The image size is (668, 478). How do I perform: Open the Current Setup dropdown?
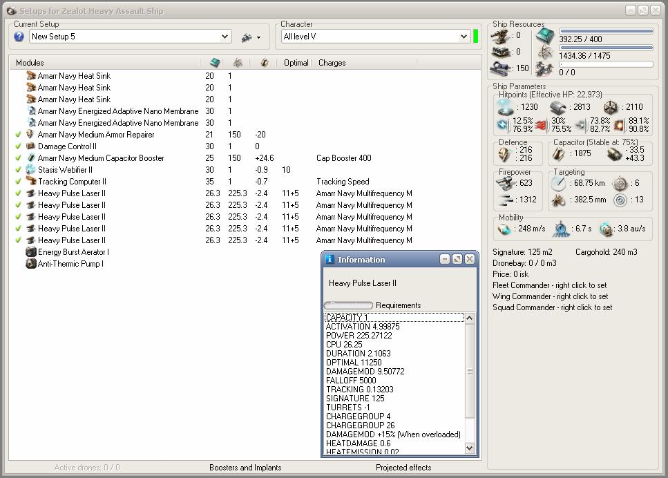225,37
